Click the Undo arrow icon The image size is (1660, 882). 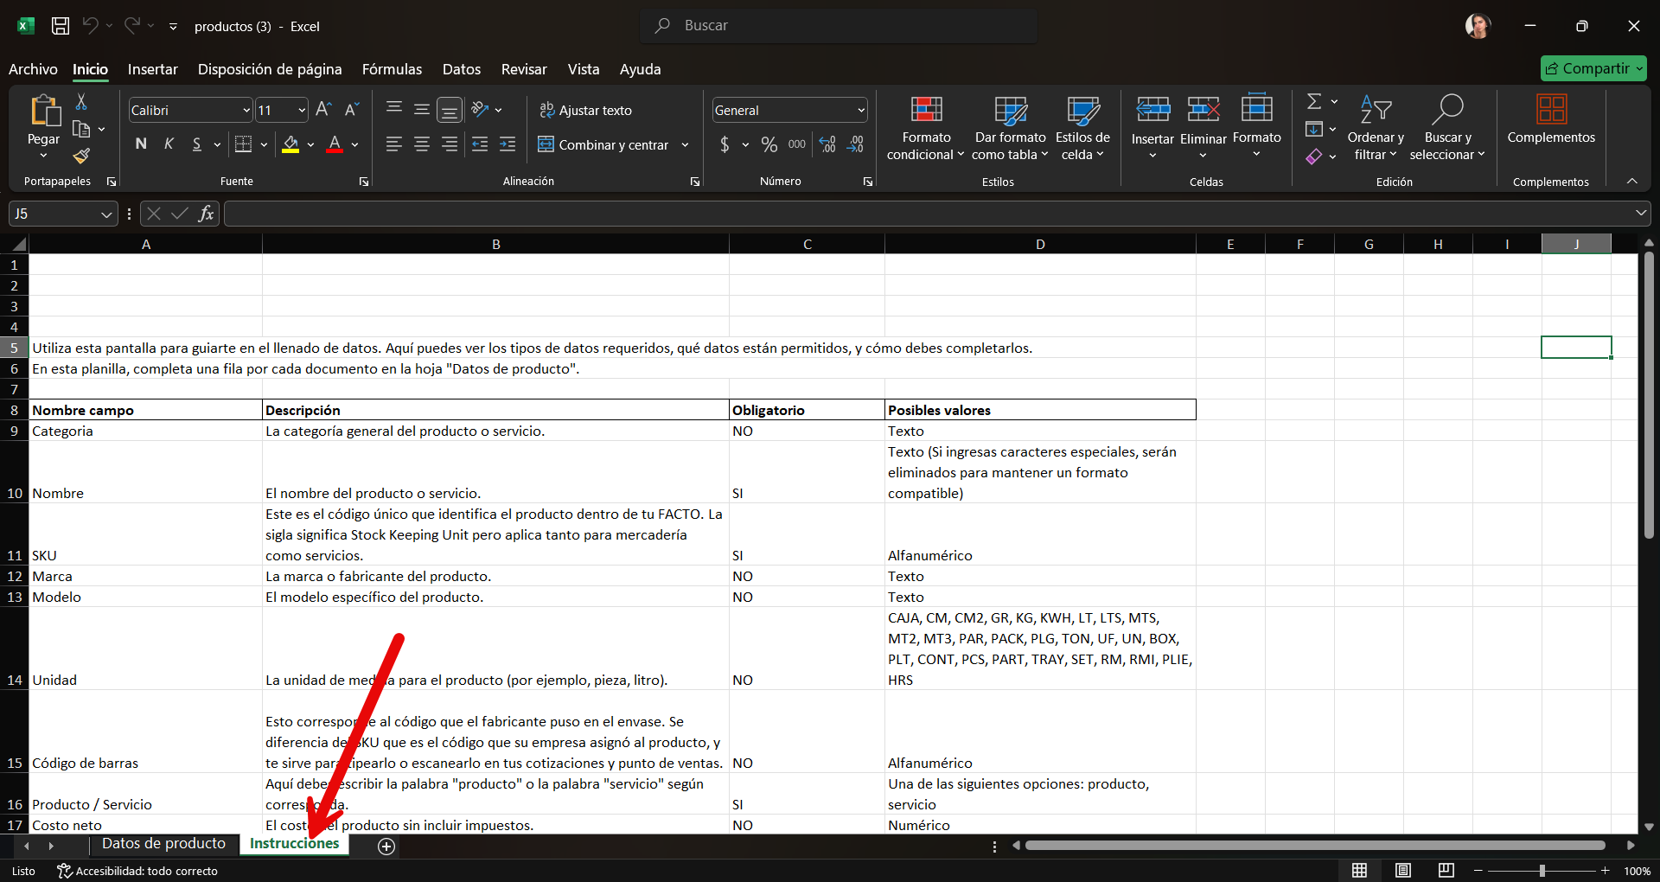[90, 26]
